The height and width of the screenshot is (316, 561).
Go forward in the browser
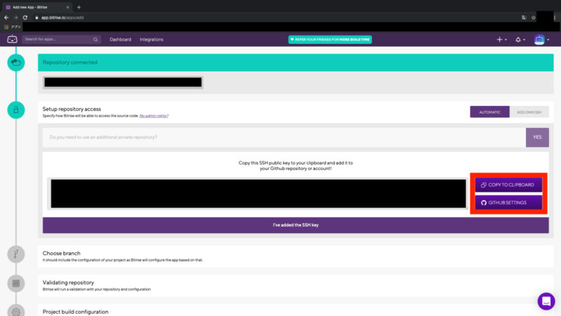(x=15, y=17)
